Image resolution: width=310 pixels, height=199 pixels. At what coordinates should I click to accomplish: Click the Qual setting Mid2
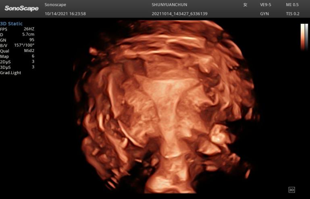point(29,51)
